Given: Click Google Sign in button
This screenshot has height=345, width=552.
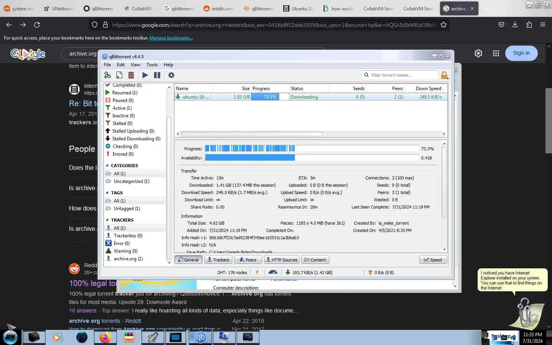Looking at the screenshot, I should click(521, 53).
